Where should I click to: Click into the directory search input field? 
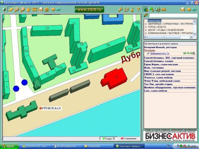pos(173,15)
